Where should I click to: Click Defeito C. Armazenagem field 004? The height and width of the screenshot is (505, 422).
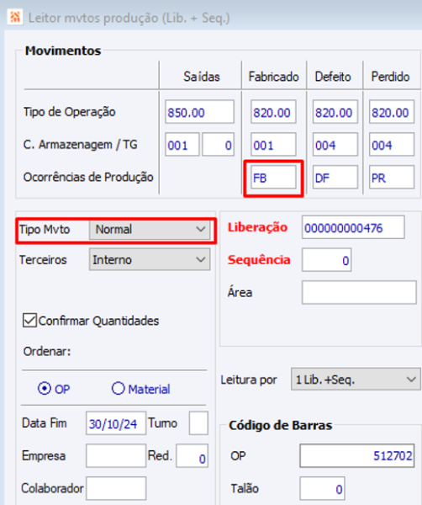pyautogui.click(x=335, y=145)
